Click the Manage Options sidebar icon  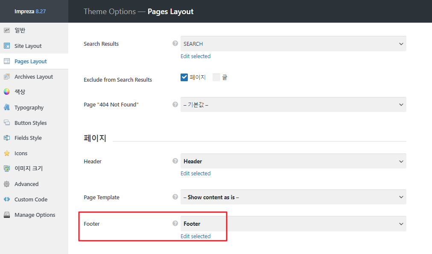point(7,215)
